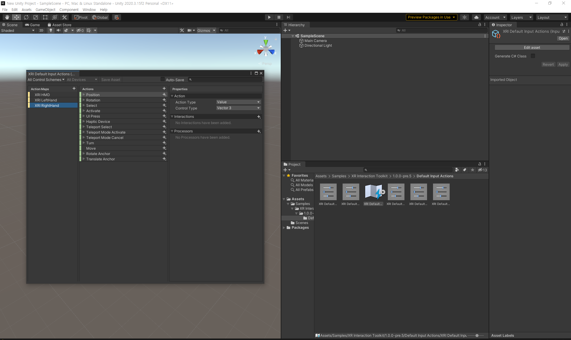Image resolution: width=571 pixels, height=340 pixels.
Task: Toggle 2D view mode in Scene
Action: point(41,30)
